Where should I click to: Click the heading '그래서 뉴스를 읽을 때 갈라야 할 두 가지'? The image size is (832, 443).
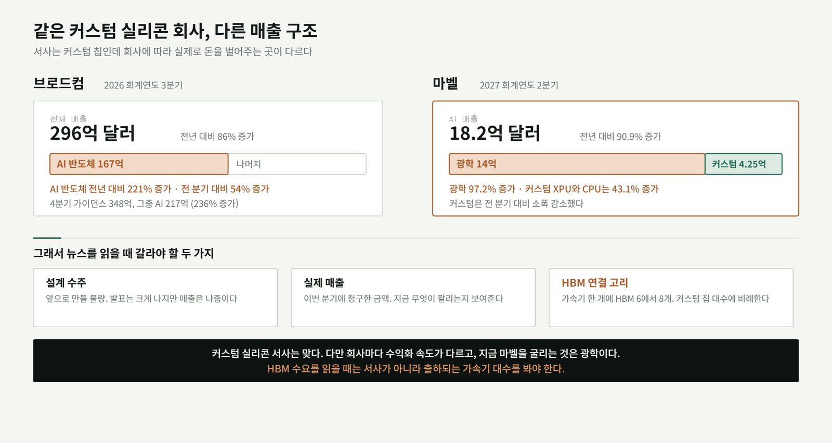[124, 253]
